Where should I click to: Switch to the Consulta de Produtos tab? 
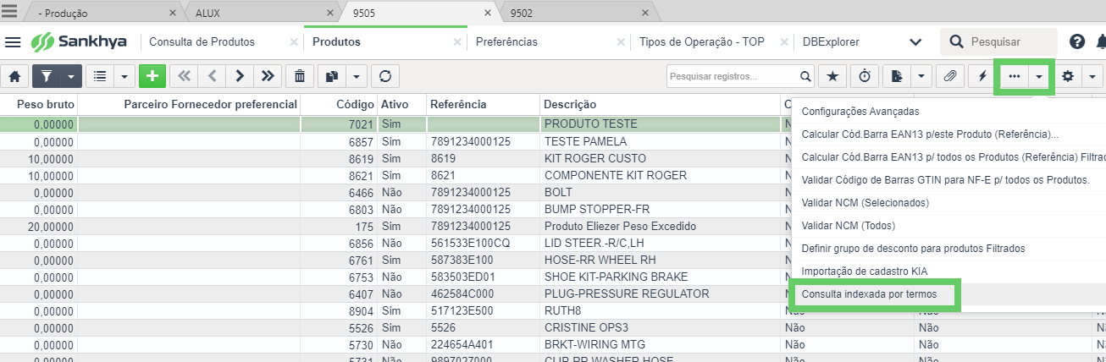coord(202,41)
